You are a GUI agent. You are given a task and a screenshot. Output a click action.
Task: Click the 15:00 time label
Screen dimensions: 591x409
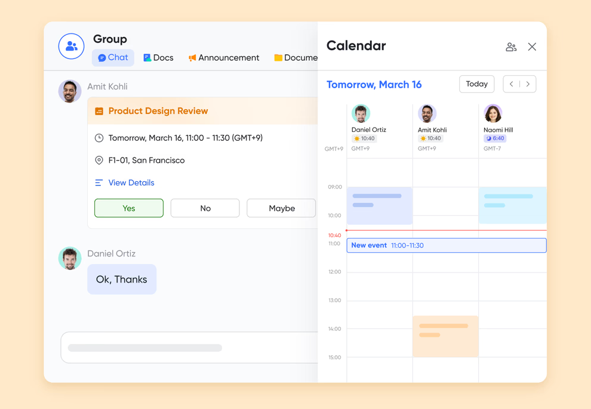click(335, 358)
